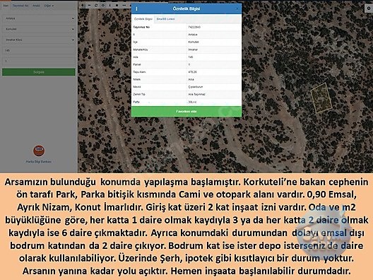Click the green Sorgula button

[39, 72]
